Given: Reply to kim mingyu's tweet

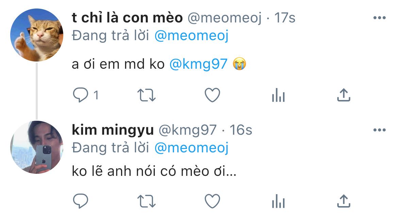Looking at the screenshot, I should click(x=81, y=201).
